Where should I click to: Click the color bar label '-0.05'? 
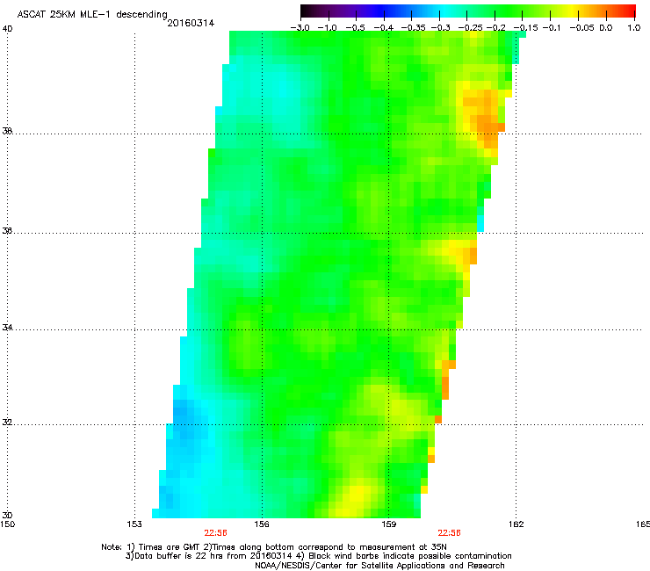pos(582,28)
